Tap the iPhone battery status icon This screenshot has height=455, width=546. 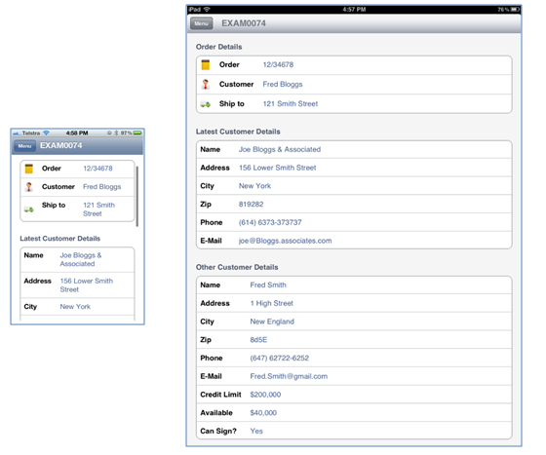click(137, 133)
